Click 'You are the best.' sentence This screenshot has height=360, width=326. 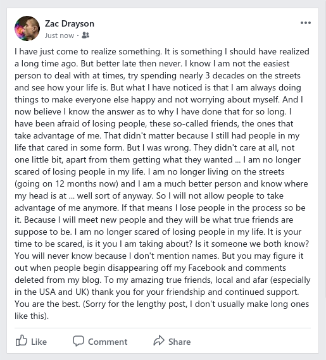[x=47, y=304]
